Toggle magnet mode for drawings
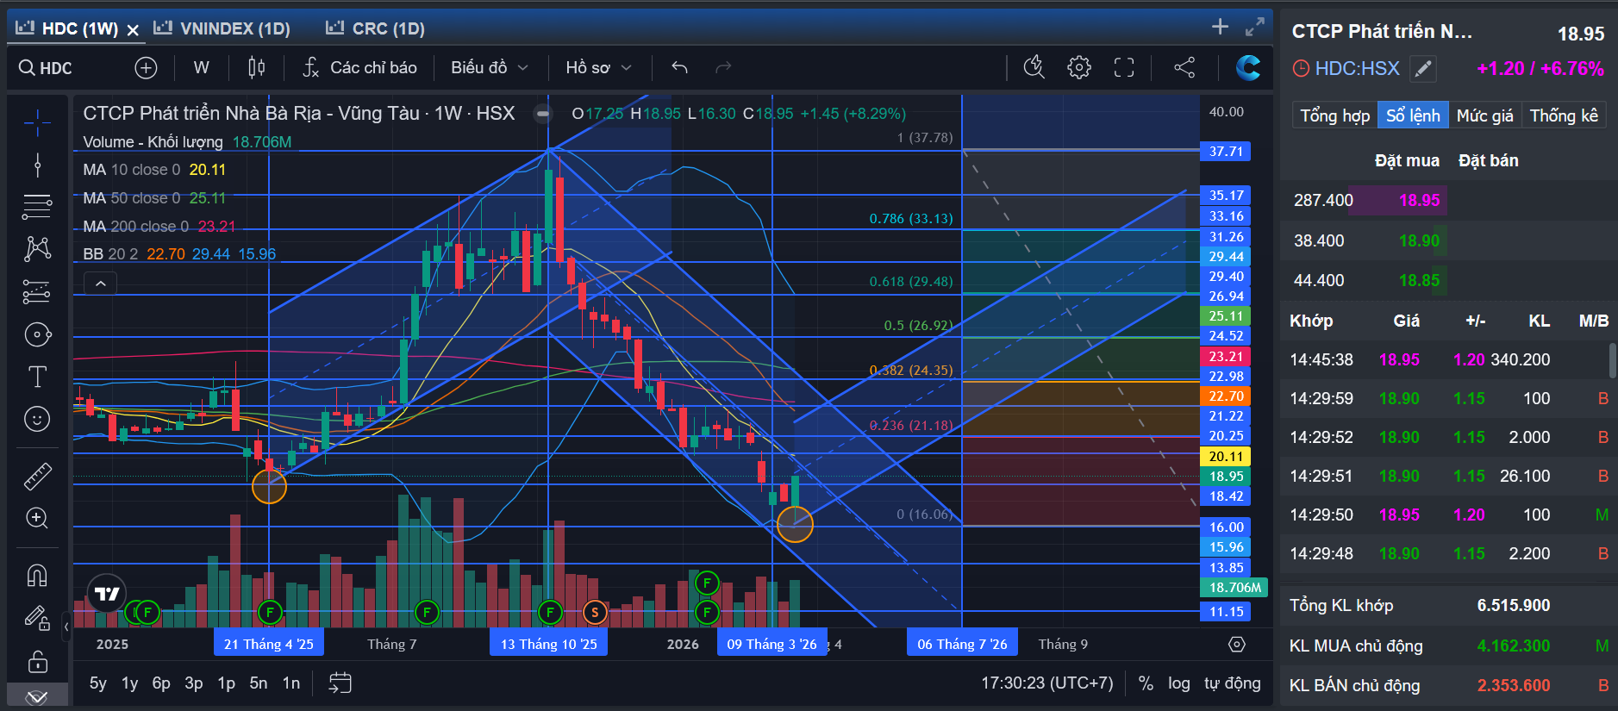1618x711 pixels. click(x=37, y=575)
